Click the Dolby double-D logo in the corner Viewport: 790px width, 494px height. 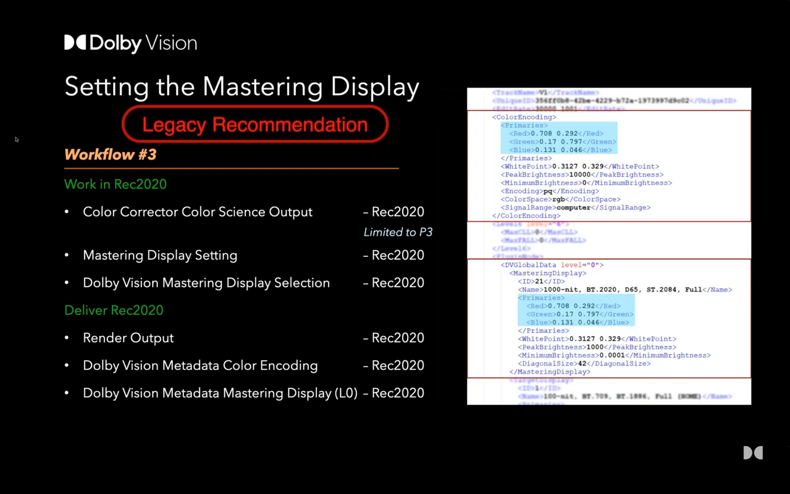753,453
